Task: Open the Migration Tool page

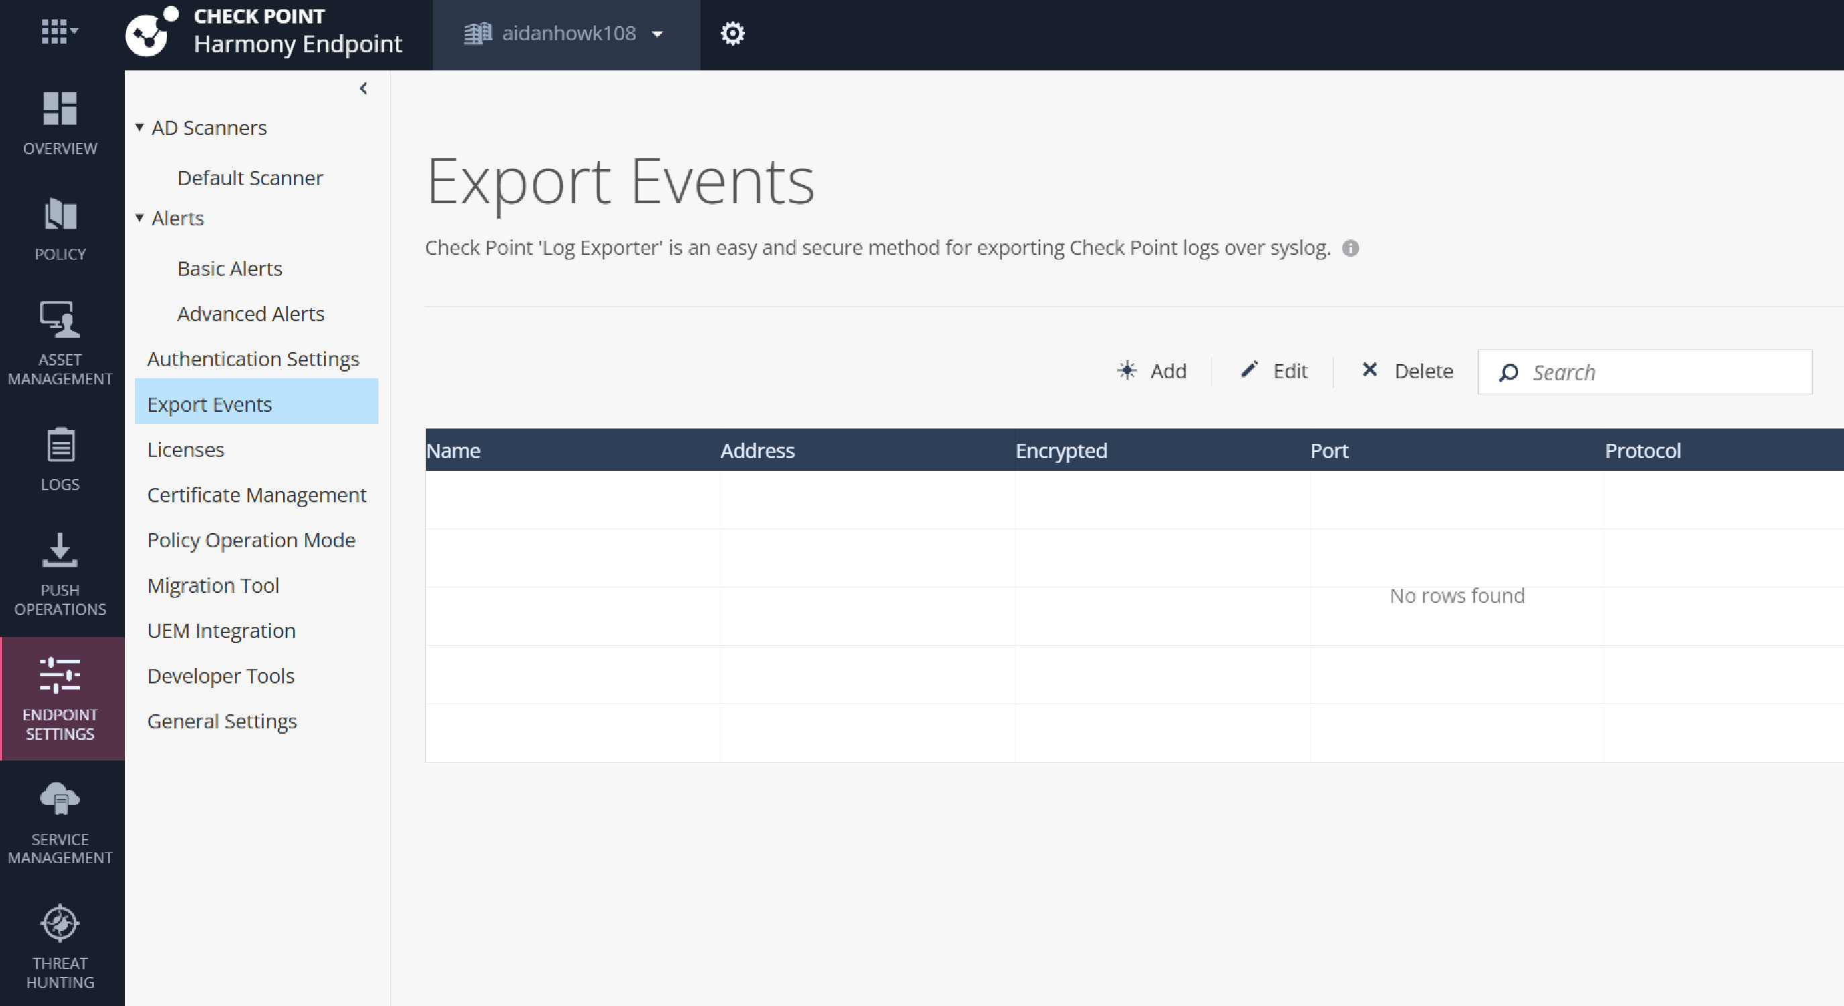Action: 213,585
